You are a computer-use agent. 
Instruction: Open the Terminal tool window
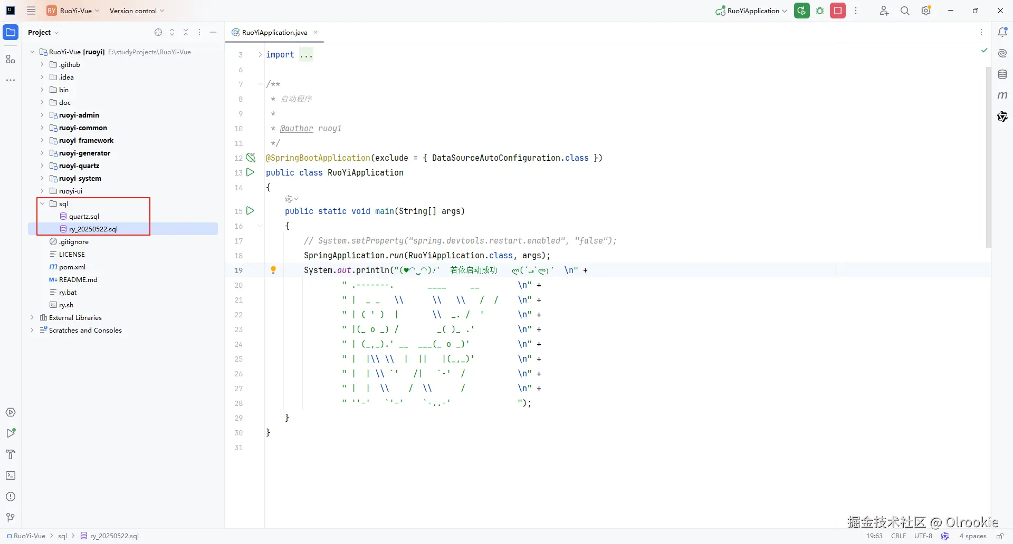[11, 475]
